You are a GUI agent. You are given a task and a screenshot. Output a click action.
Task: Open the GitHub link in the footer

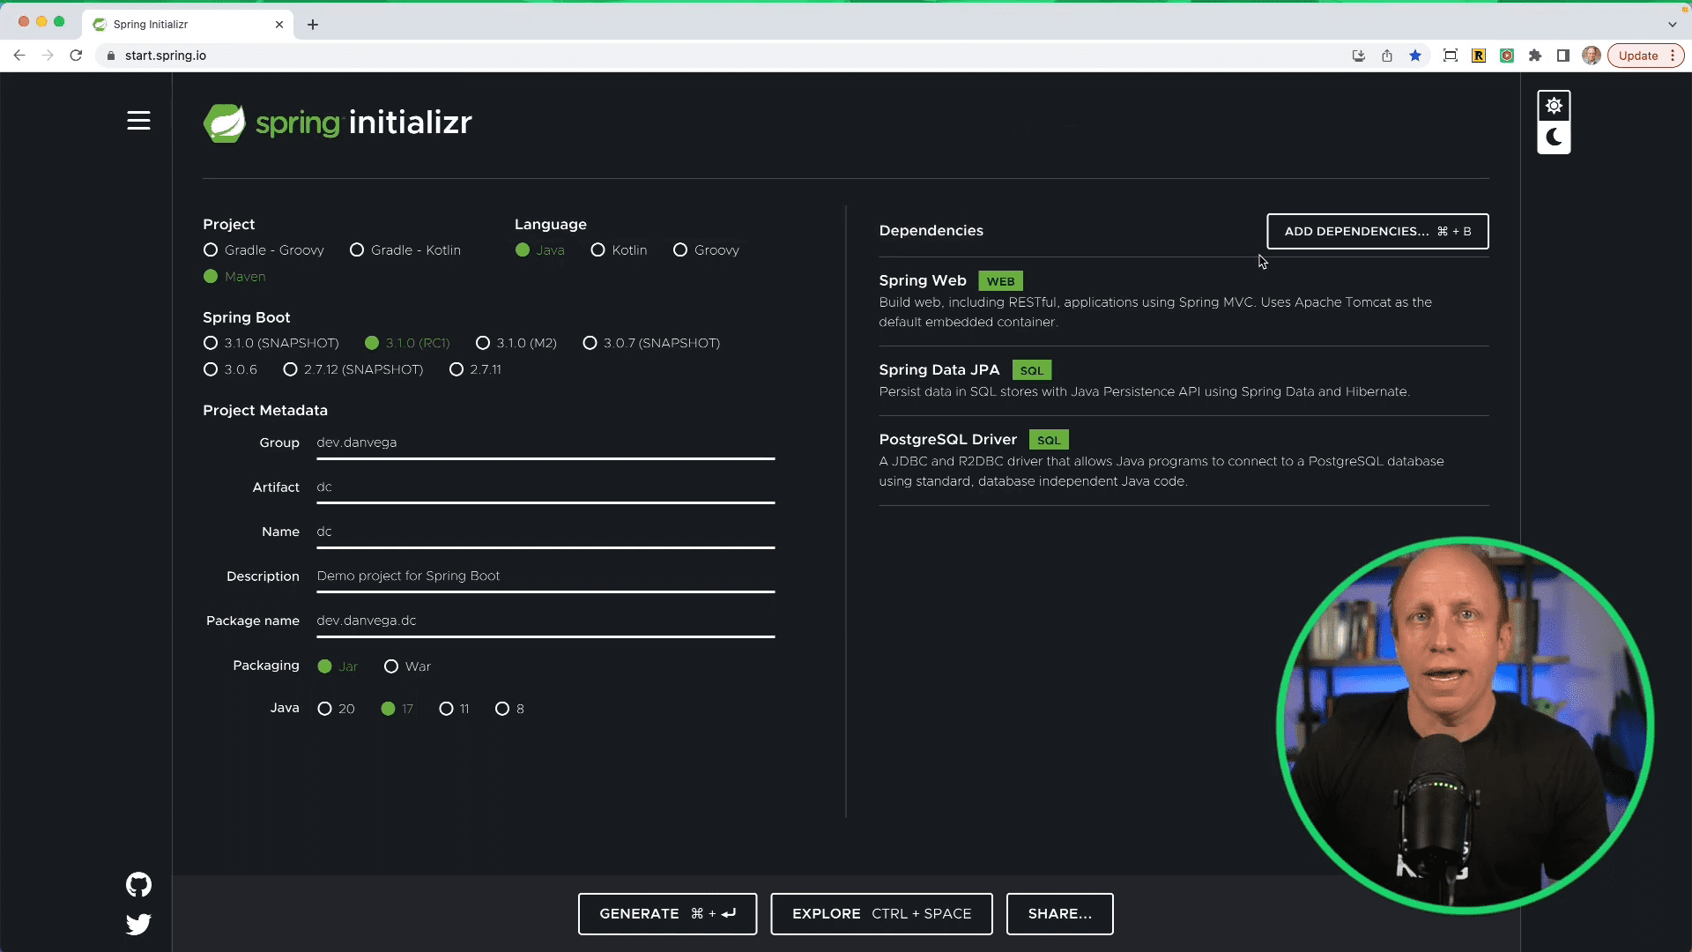[x=138, y=885]
